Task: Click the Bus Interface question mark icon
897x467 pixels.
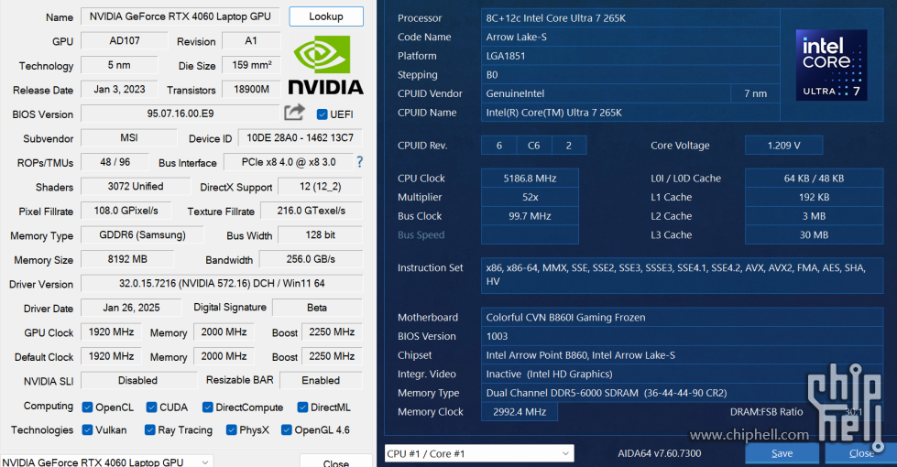Action: pos(359,162)
